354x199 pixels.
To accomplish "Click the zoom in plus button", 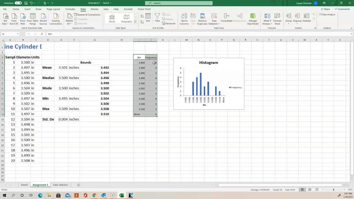I will (x=344, y=190).
